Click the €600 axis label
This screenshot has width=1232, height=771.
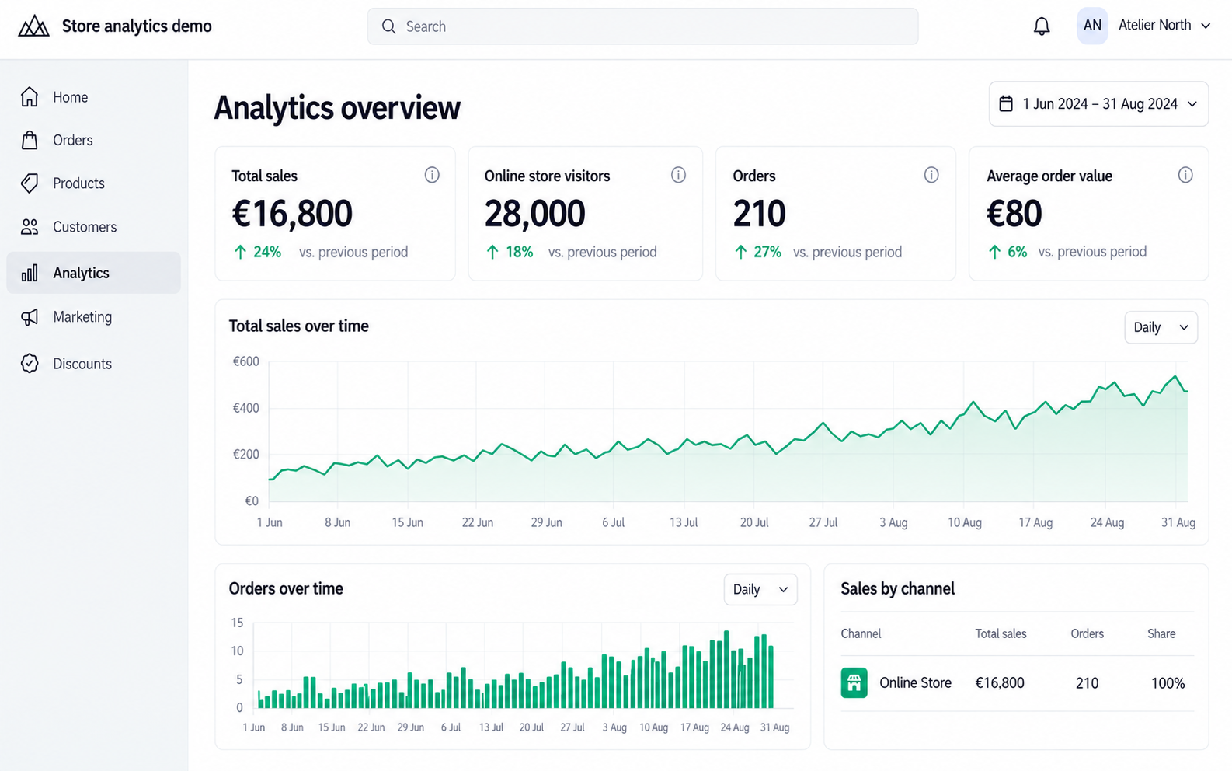[245, 361]
